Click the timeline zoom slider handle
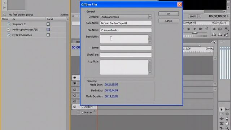This screenshot has width=231, height=130. pyautogui.click(x=200, y=46)
